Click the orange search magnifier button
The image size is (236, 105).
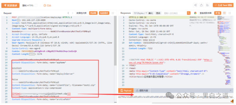click(189, 13)
